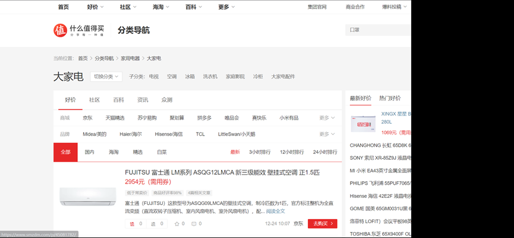Open the 切换分类 category dropdown
The width and height of the screenshot is (514, 238).
tap(106, 77)
